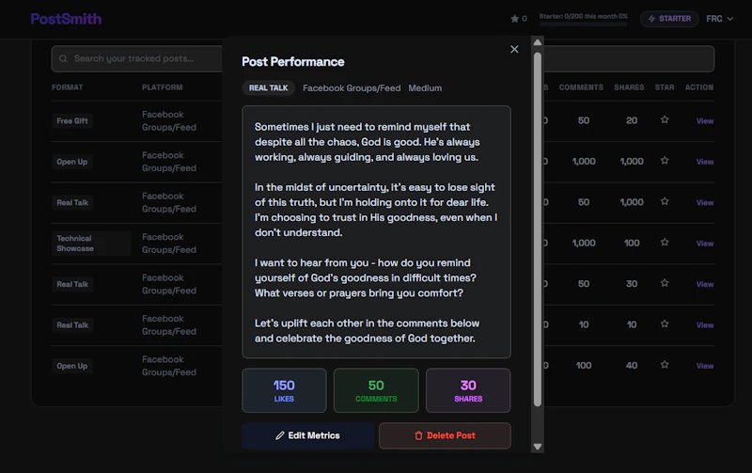Click the Medium label in dialog
Image resolution: width=752 pixels, height=473 pixels.
425,88
